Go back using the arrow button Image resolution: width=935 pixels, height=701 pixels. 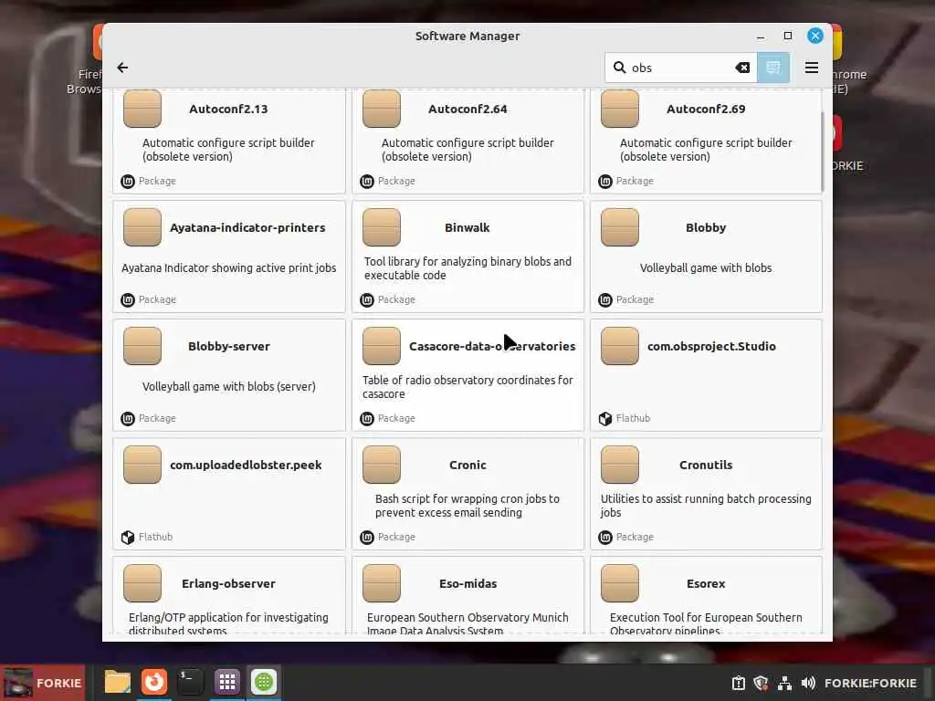coord(122,68)
